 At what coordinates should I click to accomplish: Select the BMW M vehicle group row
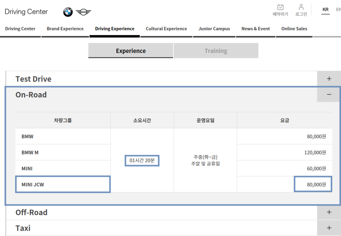63,152
